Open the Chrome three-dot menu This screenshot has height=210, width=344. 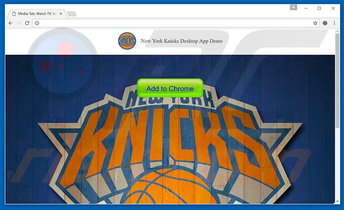(334, 23)
